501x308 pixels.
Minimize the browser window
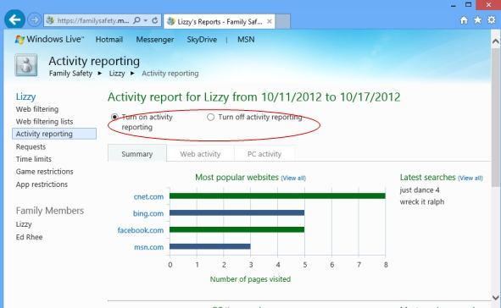[x=453, y=5]
